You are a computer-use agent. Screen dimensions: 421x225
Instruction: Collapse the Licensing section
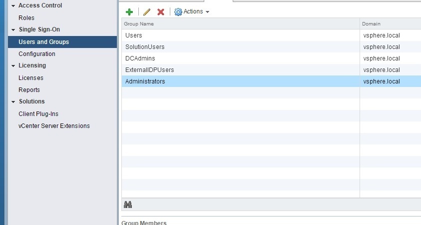[x=13, y=66]
